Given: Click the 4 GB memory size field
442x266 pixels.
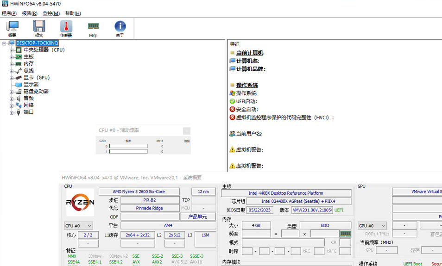Looking at the screenshot, I should [x=256, y=225].
